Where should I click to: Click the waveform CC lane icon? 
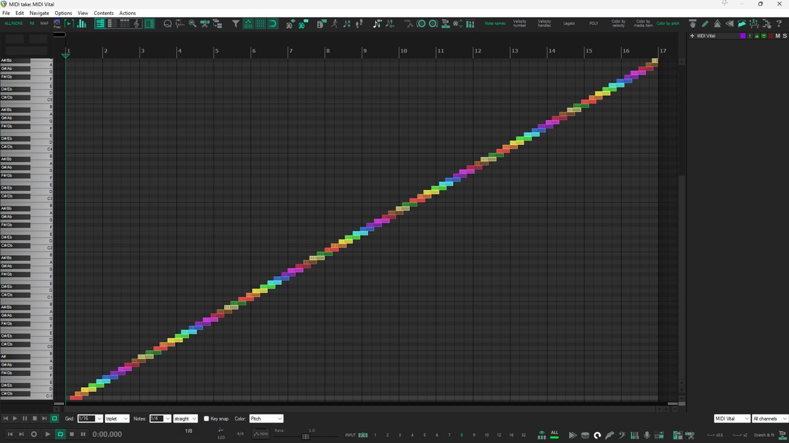point(180,24)
